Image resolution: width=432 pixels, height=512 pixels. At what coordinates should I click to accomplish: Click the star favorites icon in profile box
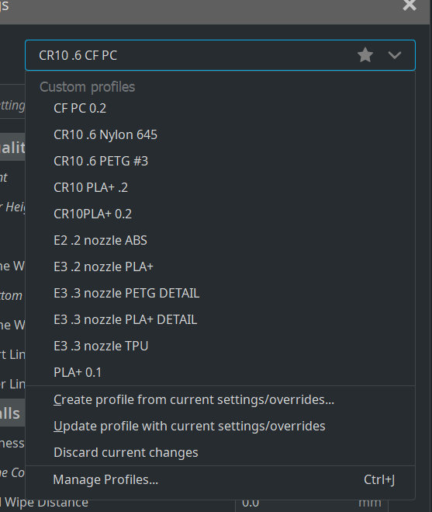point(365,55)
